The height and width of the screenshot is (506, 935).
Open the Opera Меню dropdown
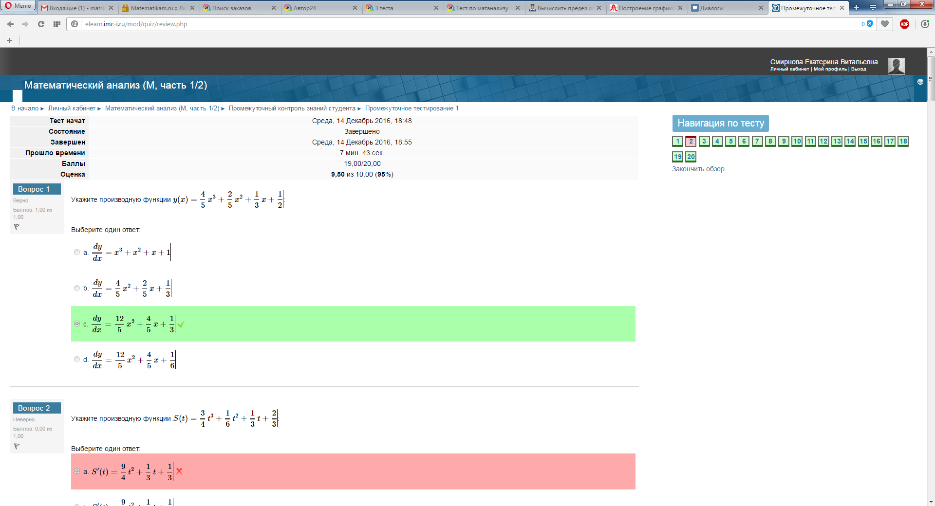tap(18, 6)
